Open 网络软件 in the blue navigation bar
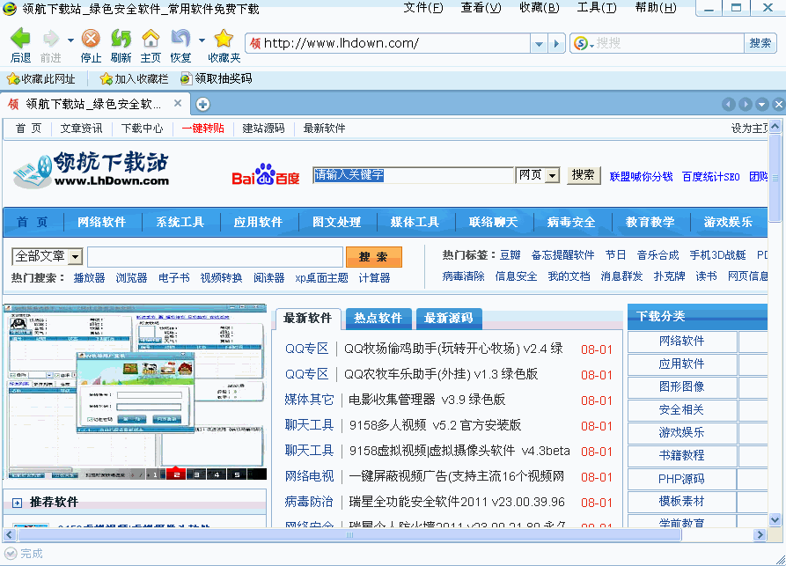The width and height of the screenshot is (786, 566). click(102, 222)
